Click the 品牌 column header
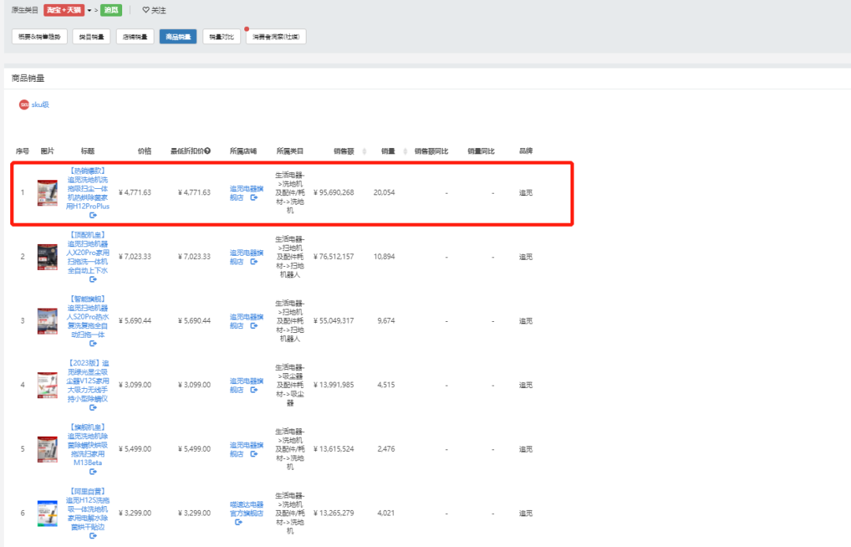851x547 pixels. coord(526,150)
